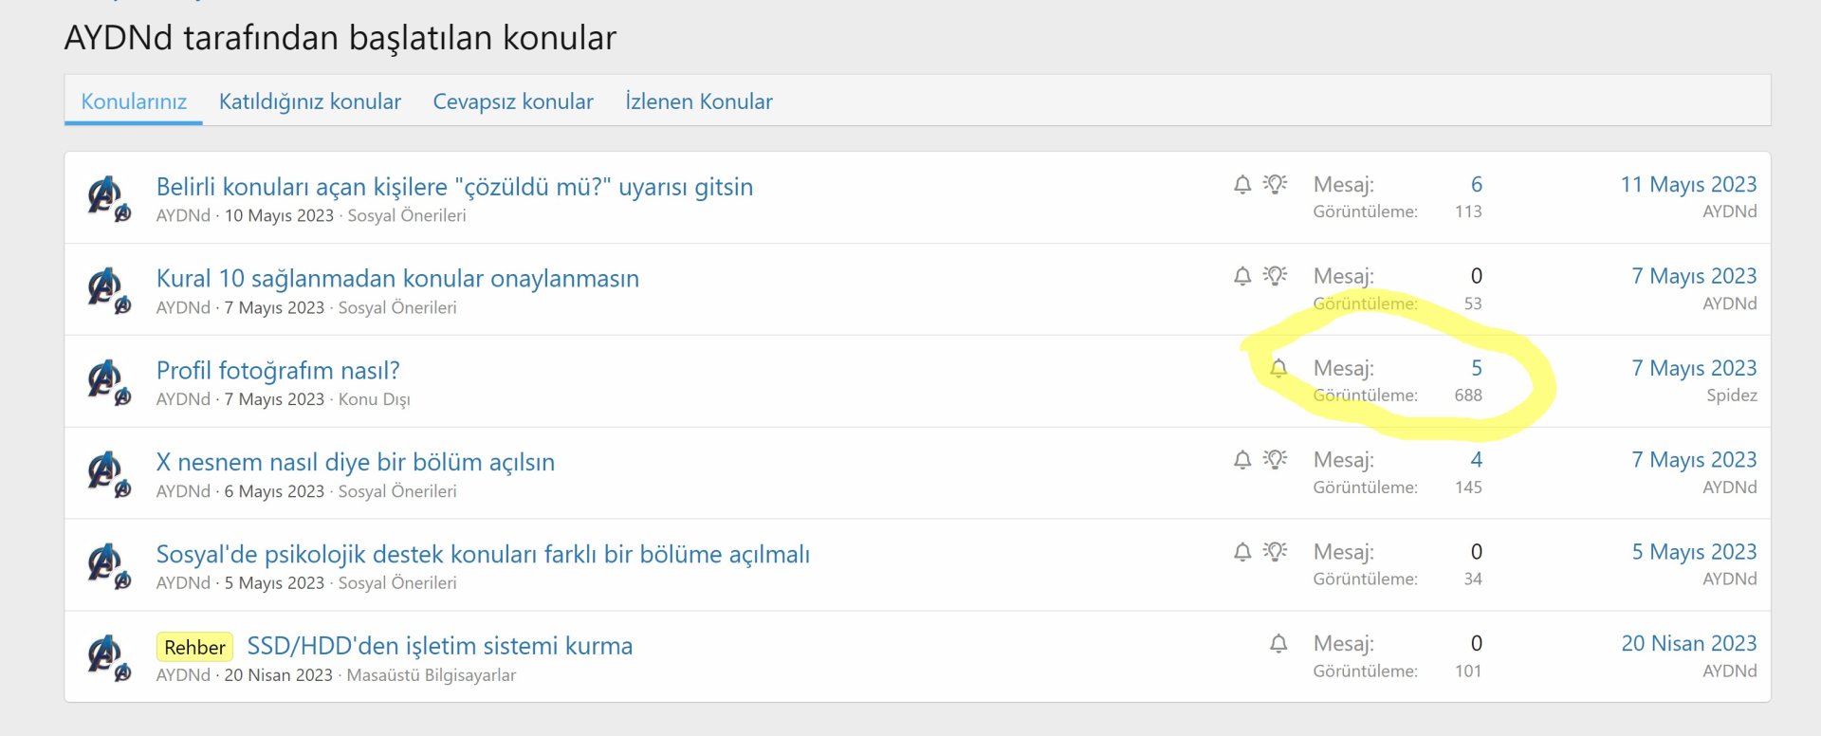Open 'Masaüstü Bilgisayarlar' forum link

431,675
